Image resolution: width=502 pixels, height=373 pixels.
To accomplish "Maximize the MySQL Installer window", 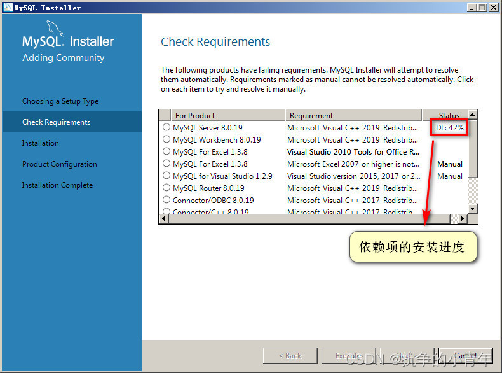I will (482, 8).
